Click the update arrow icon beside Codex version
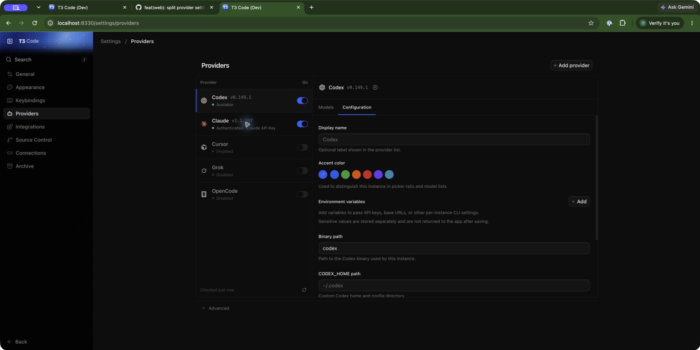 375,87
